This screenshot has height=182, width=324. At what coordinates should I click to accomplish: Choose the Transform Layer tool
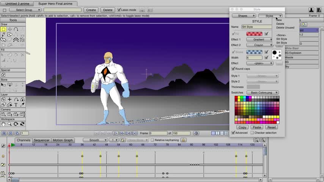coord(3,100)
